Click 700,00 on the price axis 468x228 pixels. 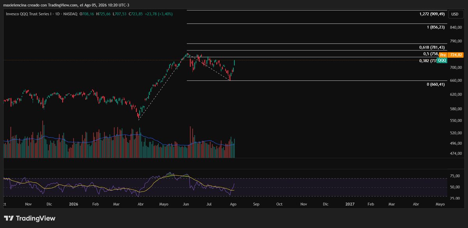pyautogui.click(x=456, y=67)
